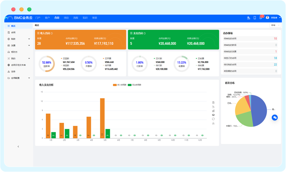
Task: Download chart as image icon
Action: click(213, 123)
